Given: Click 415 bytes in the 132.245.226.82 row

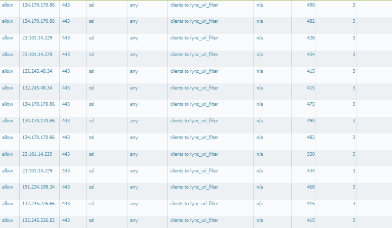Looking at the screenshot, I should (311, 220).
